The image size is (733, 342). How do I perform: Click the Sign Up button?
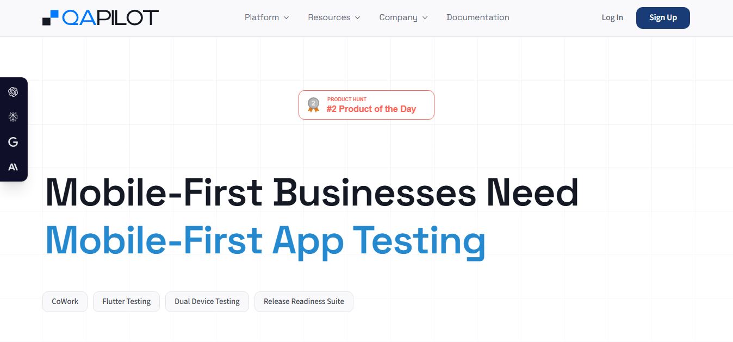pyautogui.click(x=663, y=17)
